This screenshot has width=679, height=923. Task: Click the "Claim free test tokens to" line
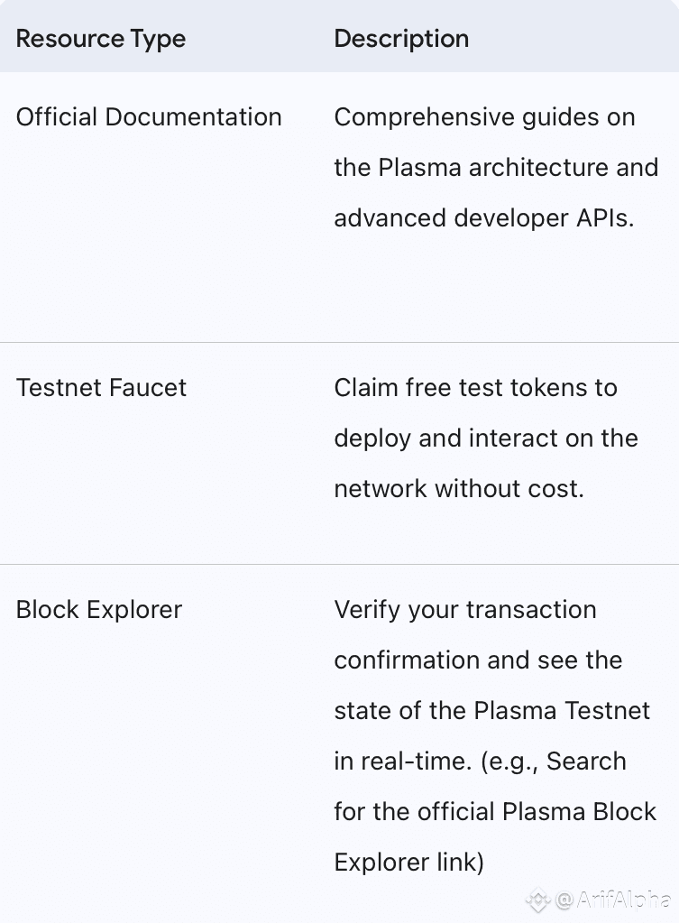(475, 388)
